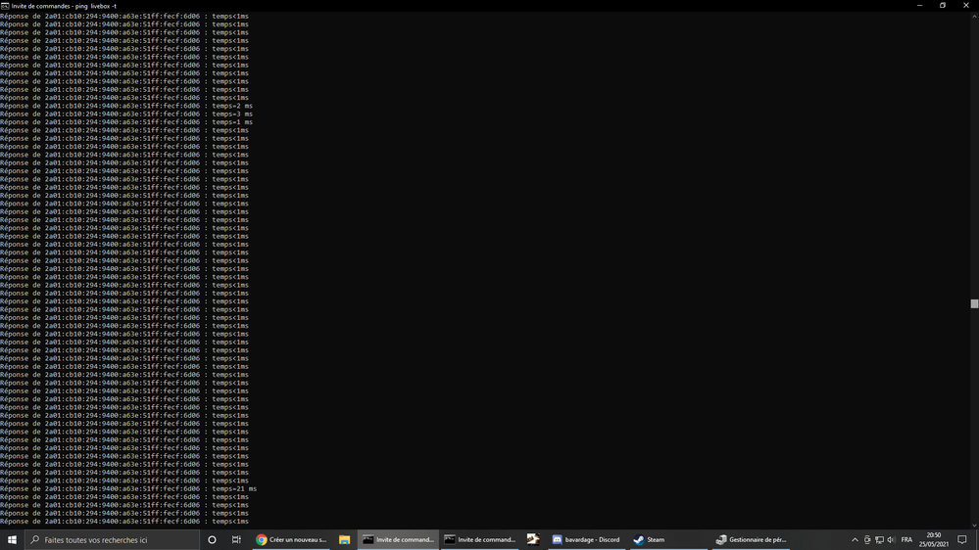Click the 'Faites toutes vos recherches ici' search box
Viewport: 979px width, 550px height.
click(111, 539)
